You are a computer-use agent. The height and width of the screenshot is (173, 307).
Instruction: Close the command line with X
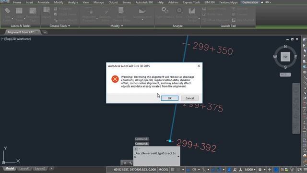(125, 163)
